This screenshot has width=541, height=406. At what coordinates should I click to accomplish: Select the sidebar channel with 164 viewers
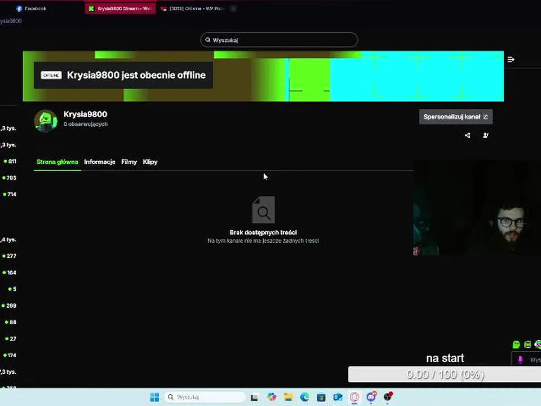[10, 272]
